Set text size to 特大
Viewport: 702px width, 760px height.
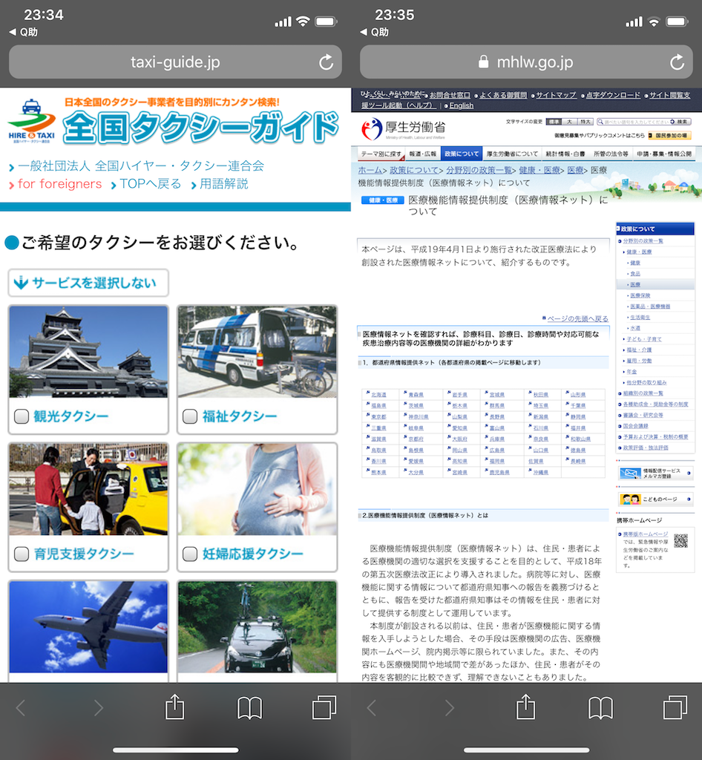pos(586,121)
